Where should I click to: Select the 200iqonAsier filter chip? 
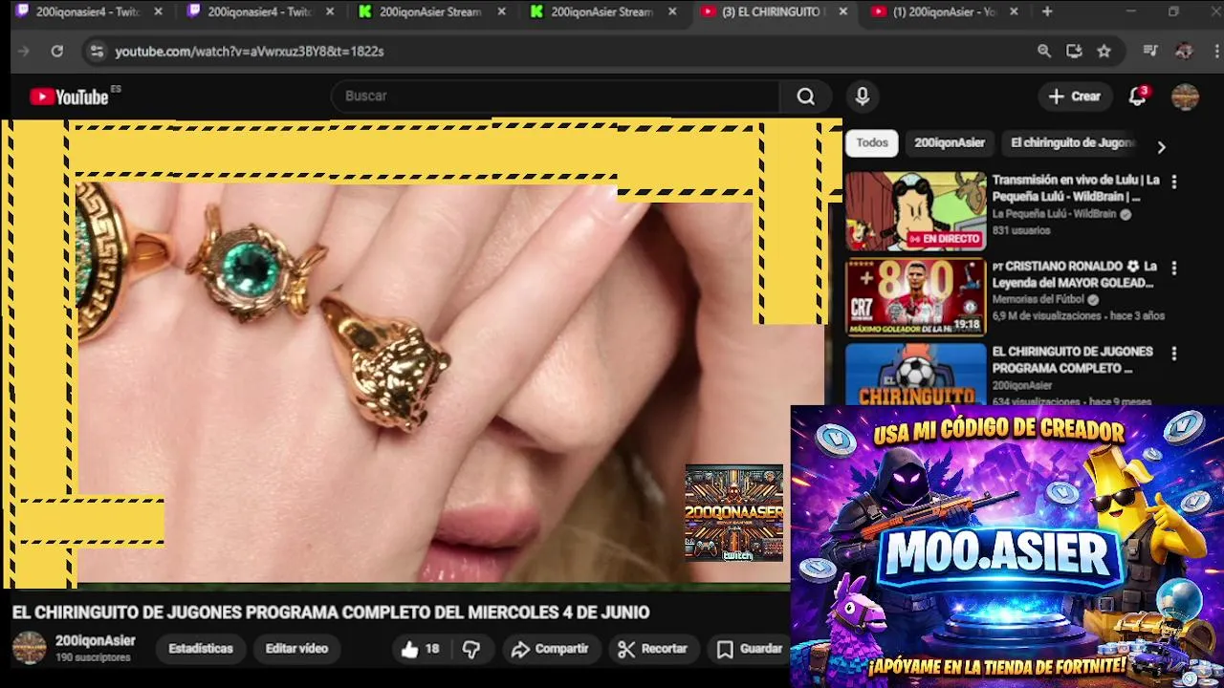(950, 142)
